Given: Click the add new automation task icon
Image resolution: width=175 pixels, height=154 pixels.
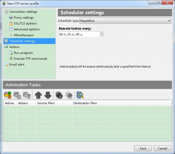Looking at the screenshot, I should pyautogui.click(x=7, y=95).
